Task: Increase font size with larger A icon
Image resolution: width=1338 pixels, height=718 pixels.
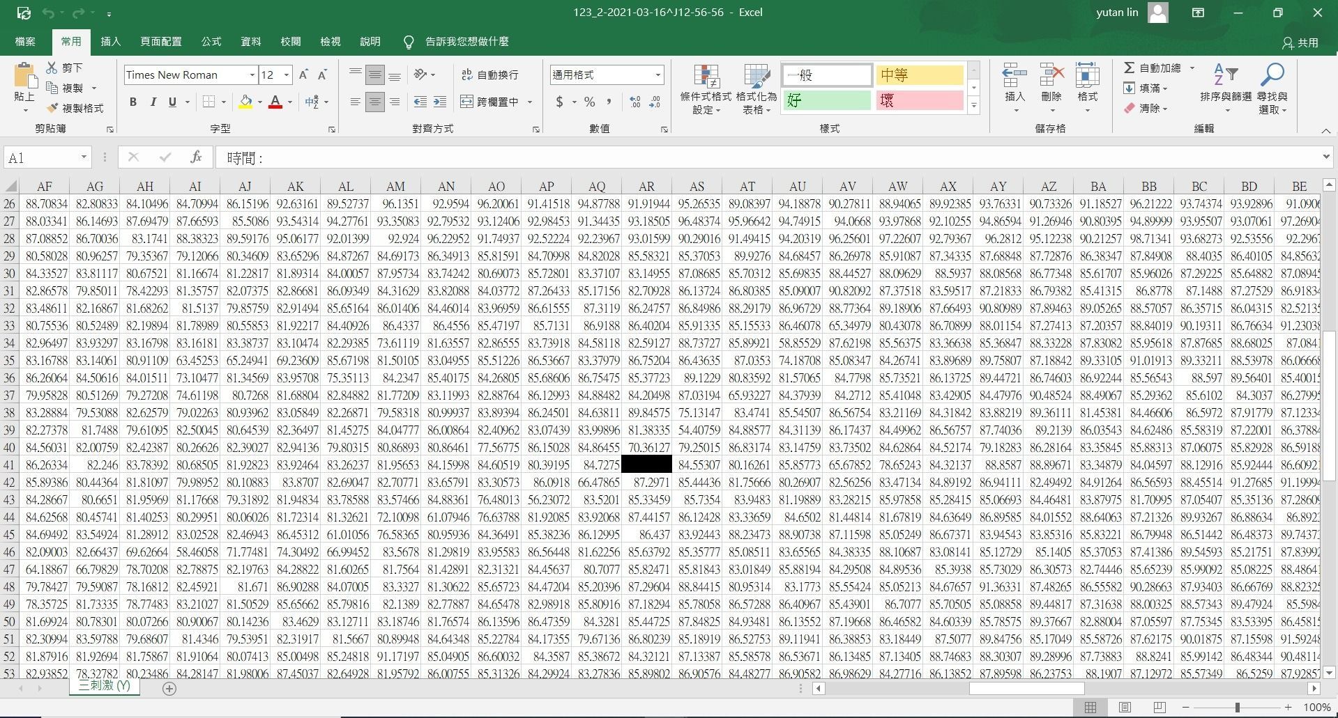Action: click(303, 75)
